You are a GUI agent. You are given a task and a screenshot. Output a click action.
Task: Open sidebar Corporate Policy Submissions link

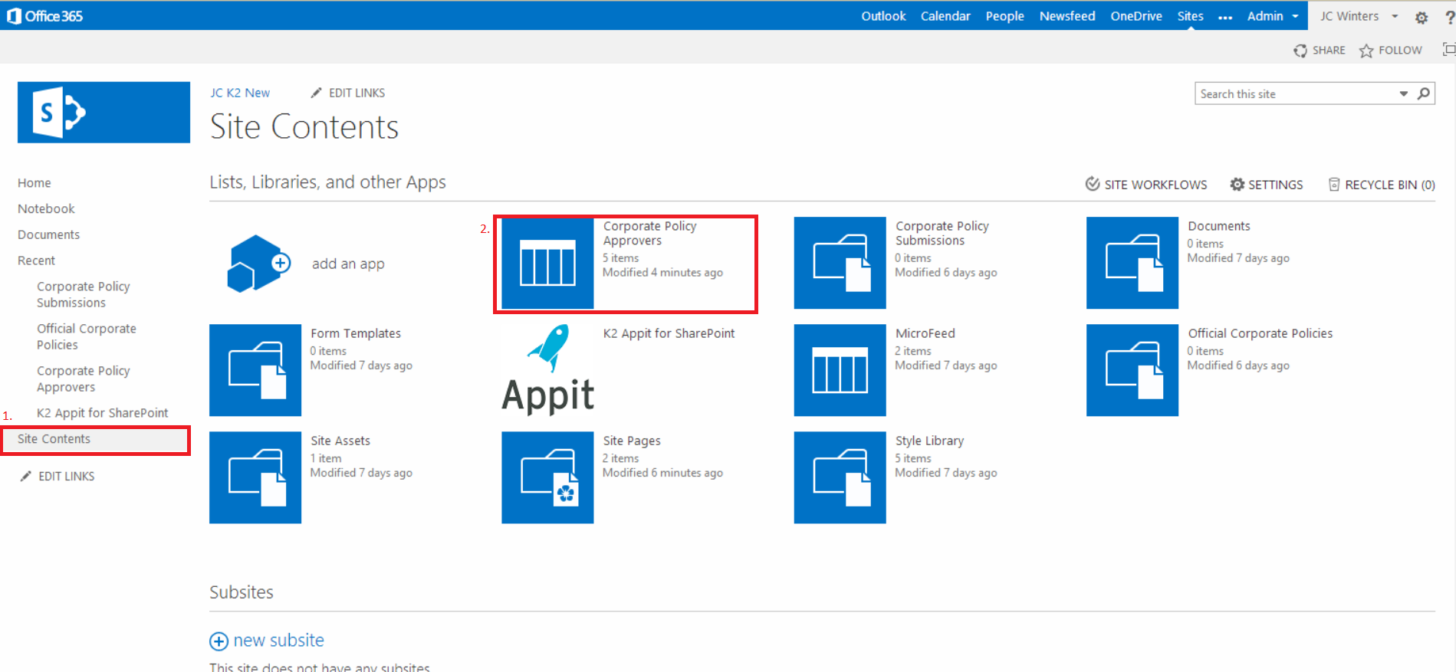(x=83, y=294)
